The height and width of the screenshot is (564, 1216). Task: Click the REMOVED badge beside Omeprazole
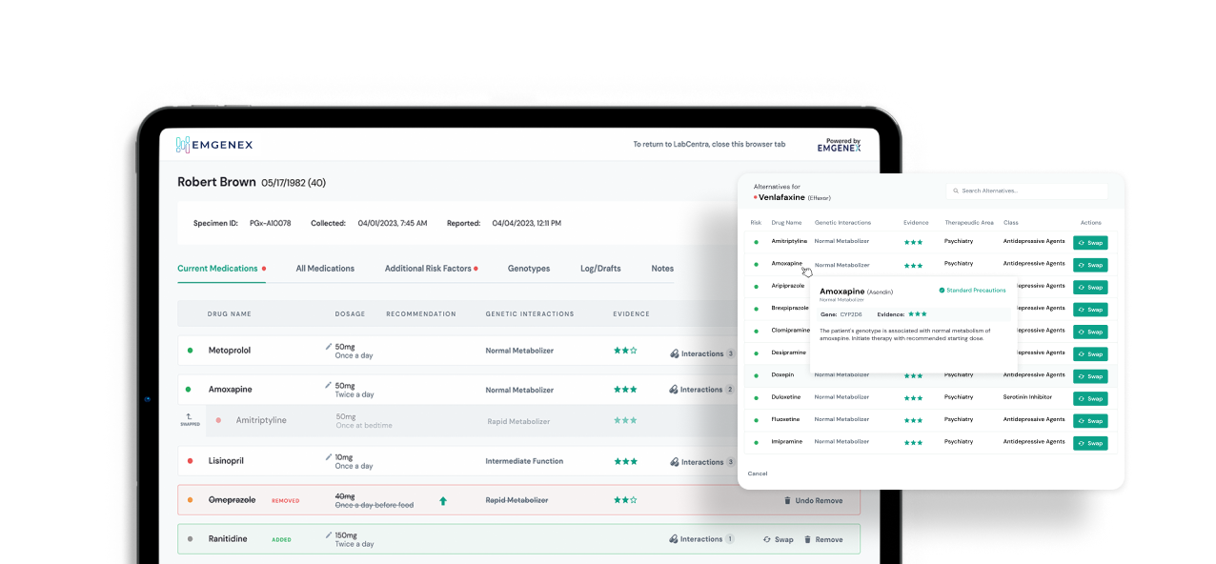286,500
